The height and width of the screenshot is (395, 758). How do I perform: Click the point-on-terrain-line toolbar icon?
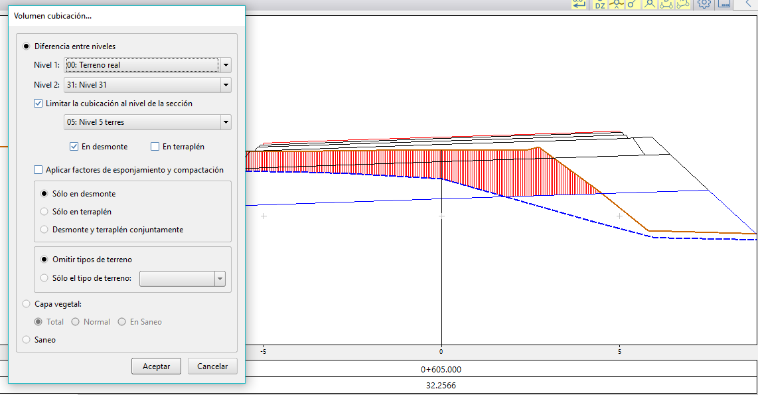click(x=617, y=4)
